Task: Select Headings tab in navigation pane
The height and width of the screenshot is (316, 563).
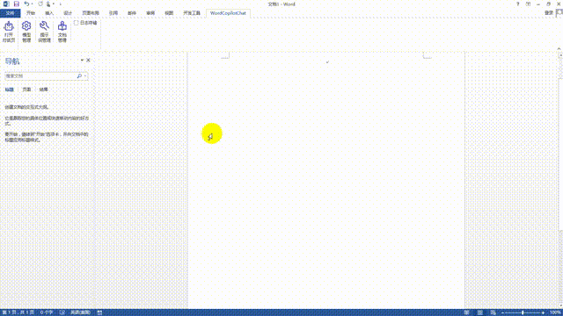Action: click(9, 90)
